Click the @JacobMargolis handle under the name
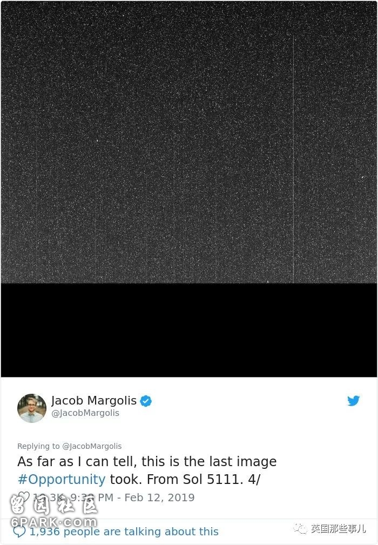Screen dimensions: 378x545 coord(85,413)
